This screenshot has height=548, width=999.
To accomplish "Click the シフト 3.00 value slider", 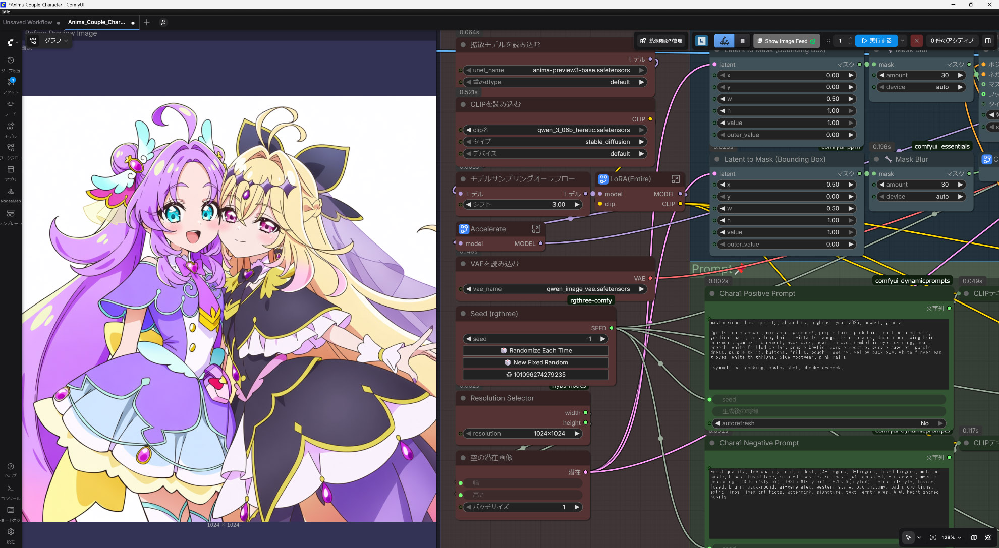I will tap(523, 205).
